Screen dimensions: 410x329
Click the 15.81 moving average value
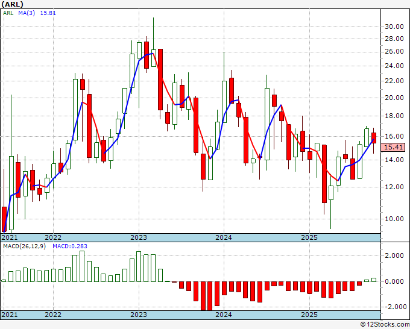pyautogui.click(x=48, y=13)
